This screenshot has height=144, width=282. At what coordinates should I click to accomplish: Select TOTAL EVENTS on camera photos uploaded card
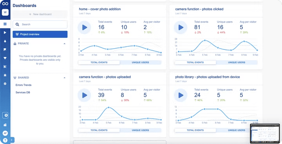(x=99, y=130)
